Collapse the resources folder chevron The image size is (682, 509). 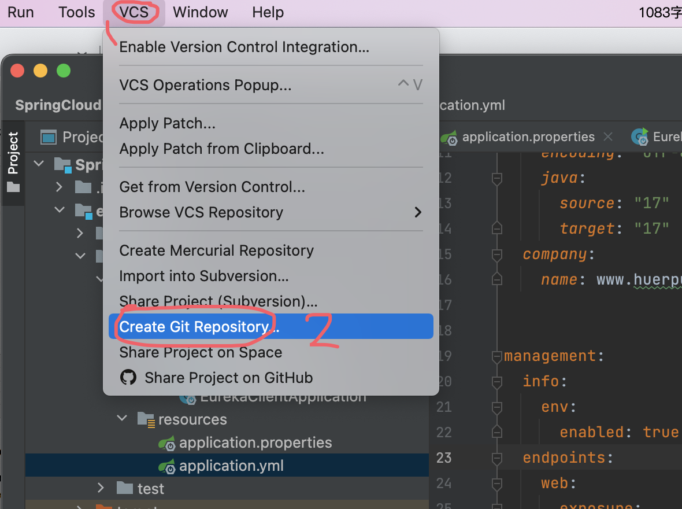point(122,419)
